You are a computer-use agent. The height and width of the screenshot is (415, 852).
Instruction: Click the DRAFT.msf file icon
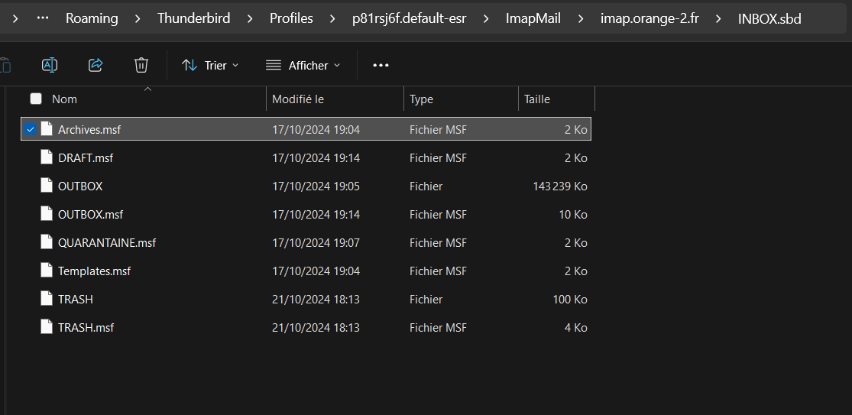tap(47, 157)
